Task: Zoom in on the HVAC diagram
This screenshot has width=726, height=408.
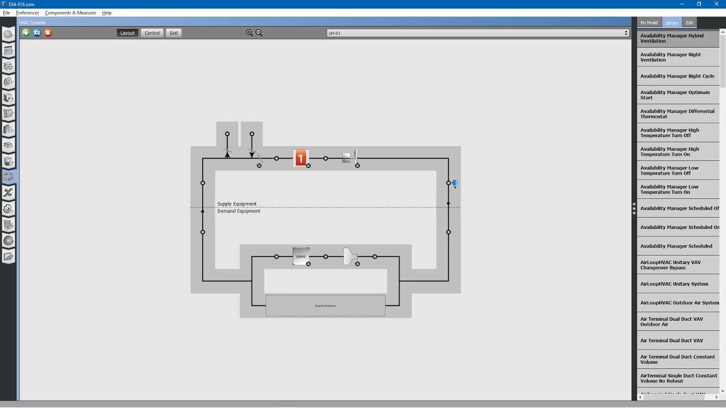Action: (x=249, y=33)
